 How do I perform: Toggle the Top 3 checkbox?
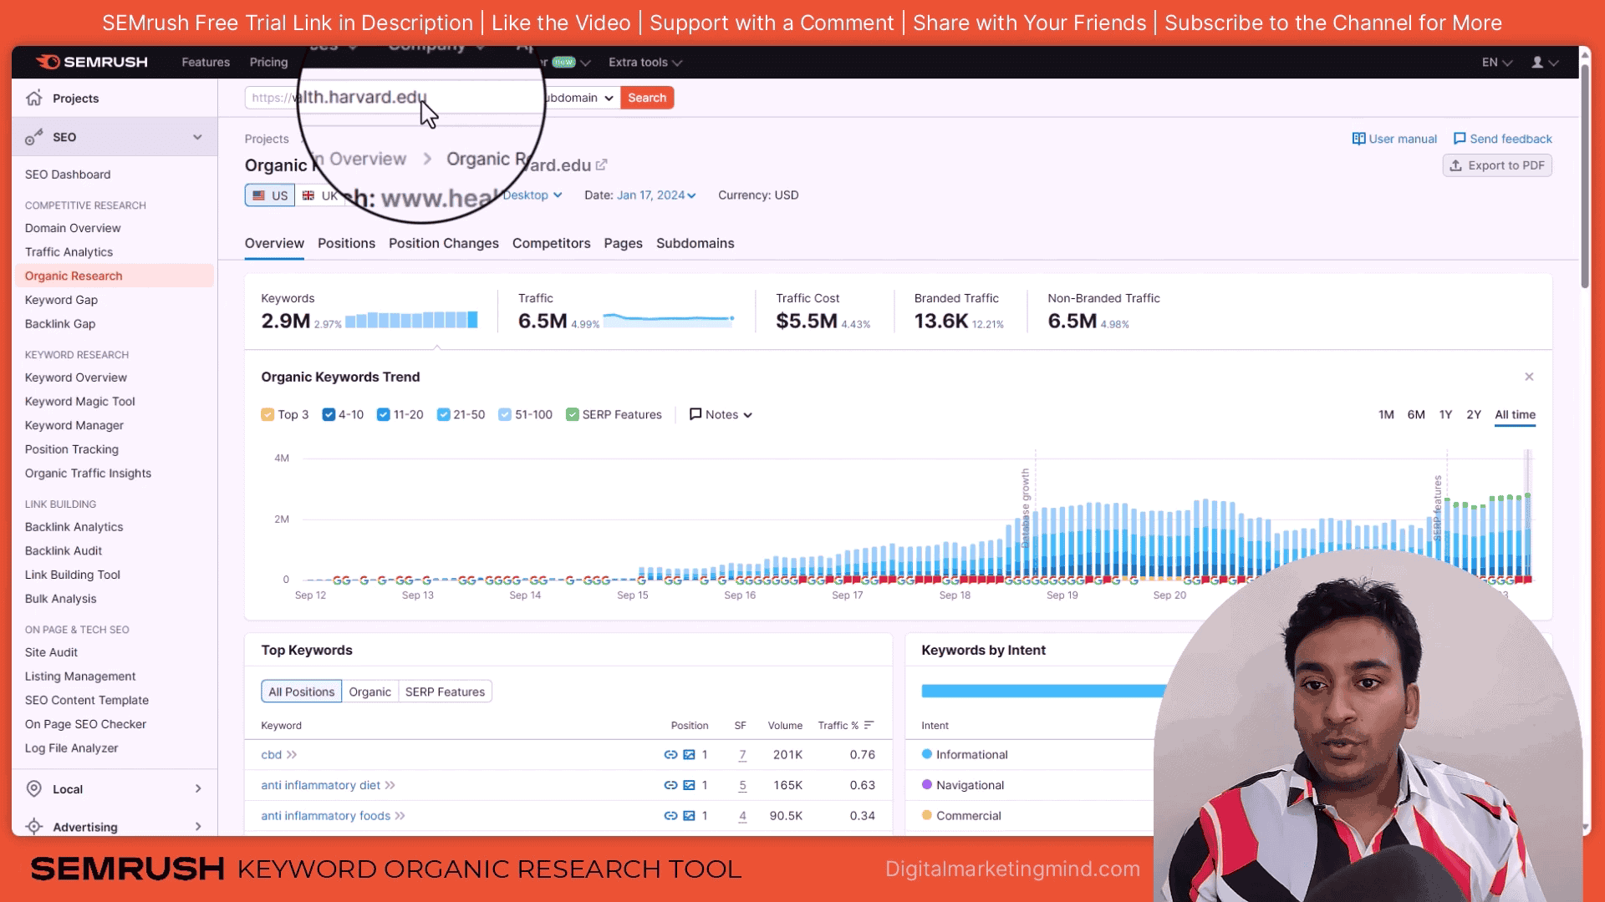(x=267, y=414)
